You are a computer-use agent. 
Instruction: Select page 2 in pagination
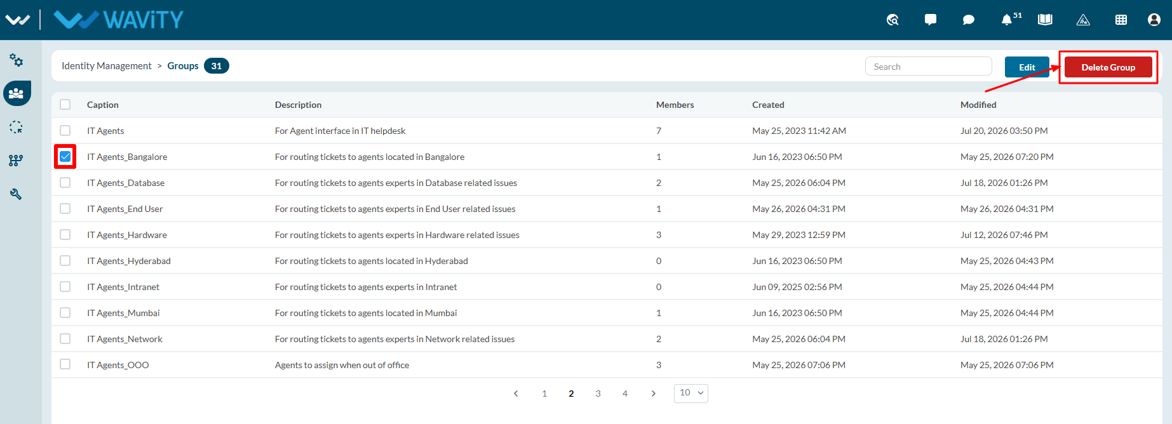click(x=571, y=394)
